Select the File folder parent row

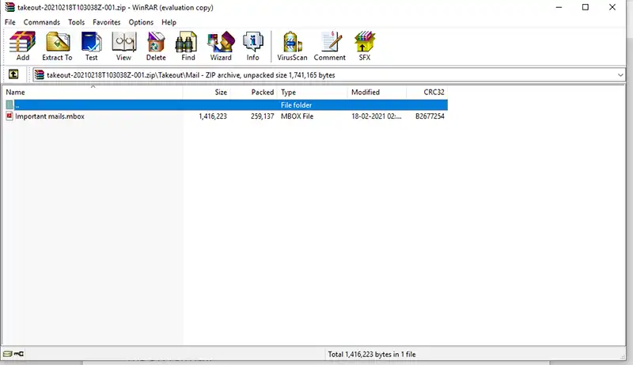(226, 105)
